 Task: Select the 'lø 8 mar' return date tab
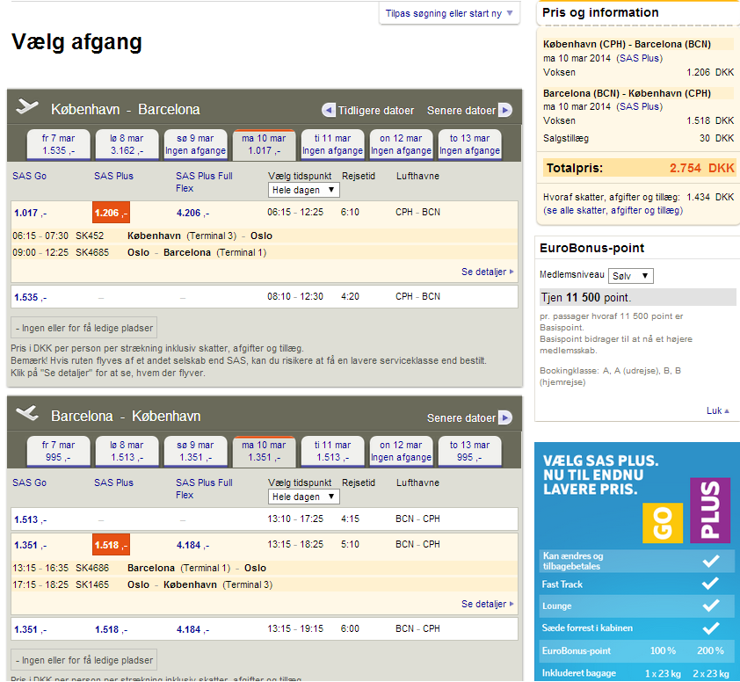tap(127, 451)
